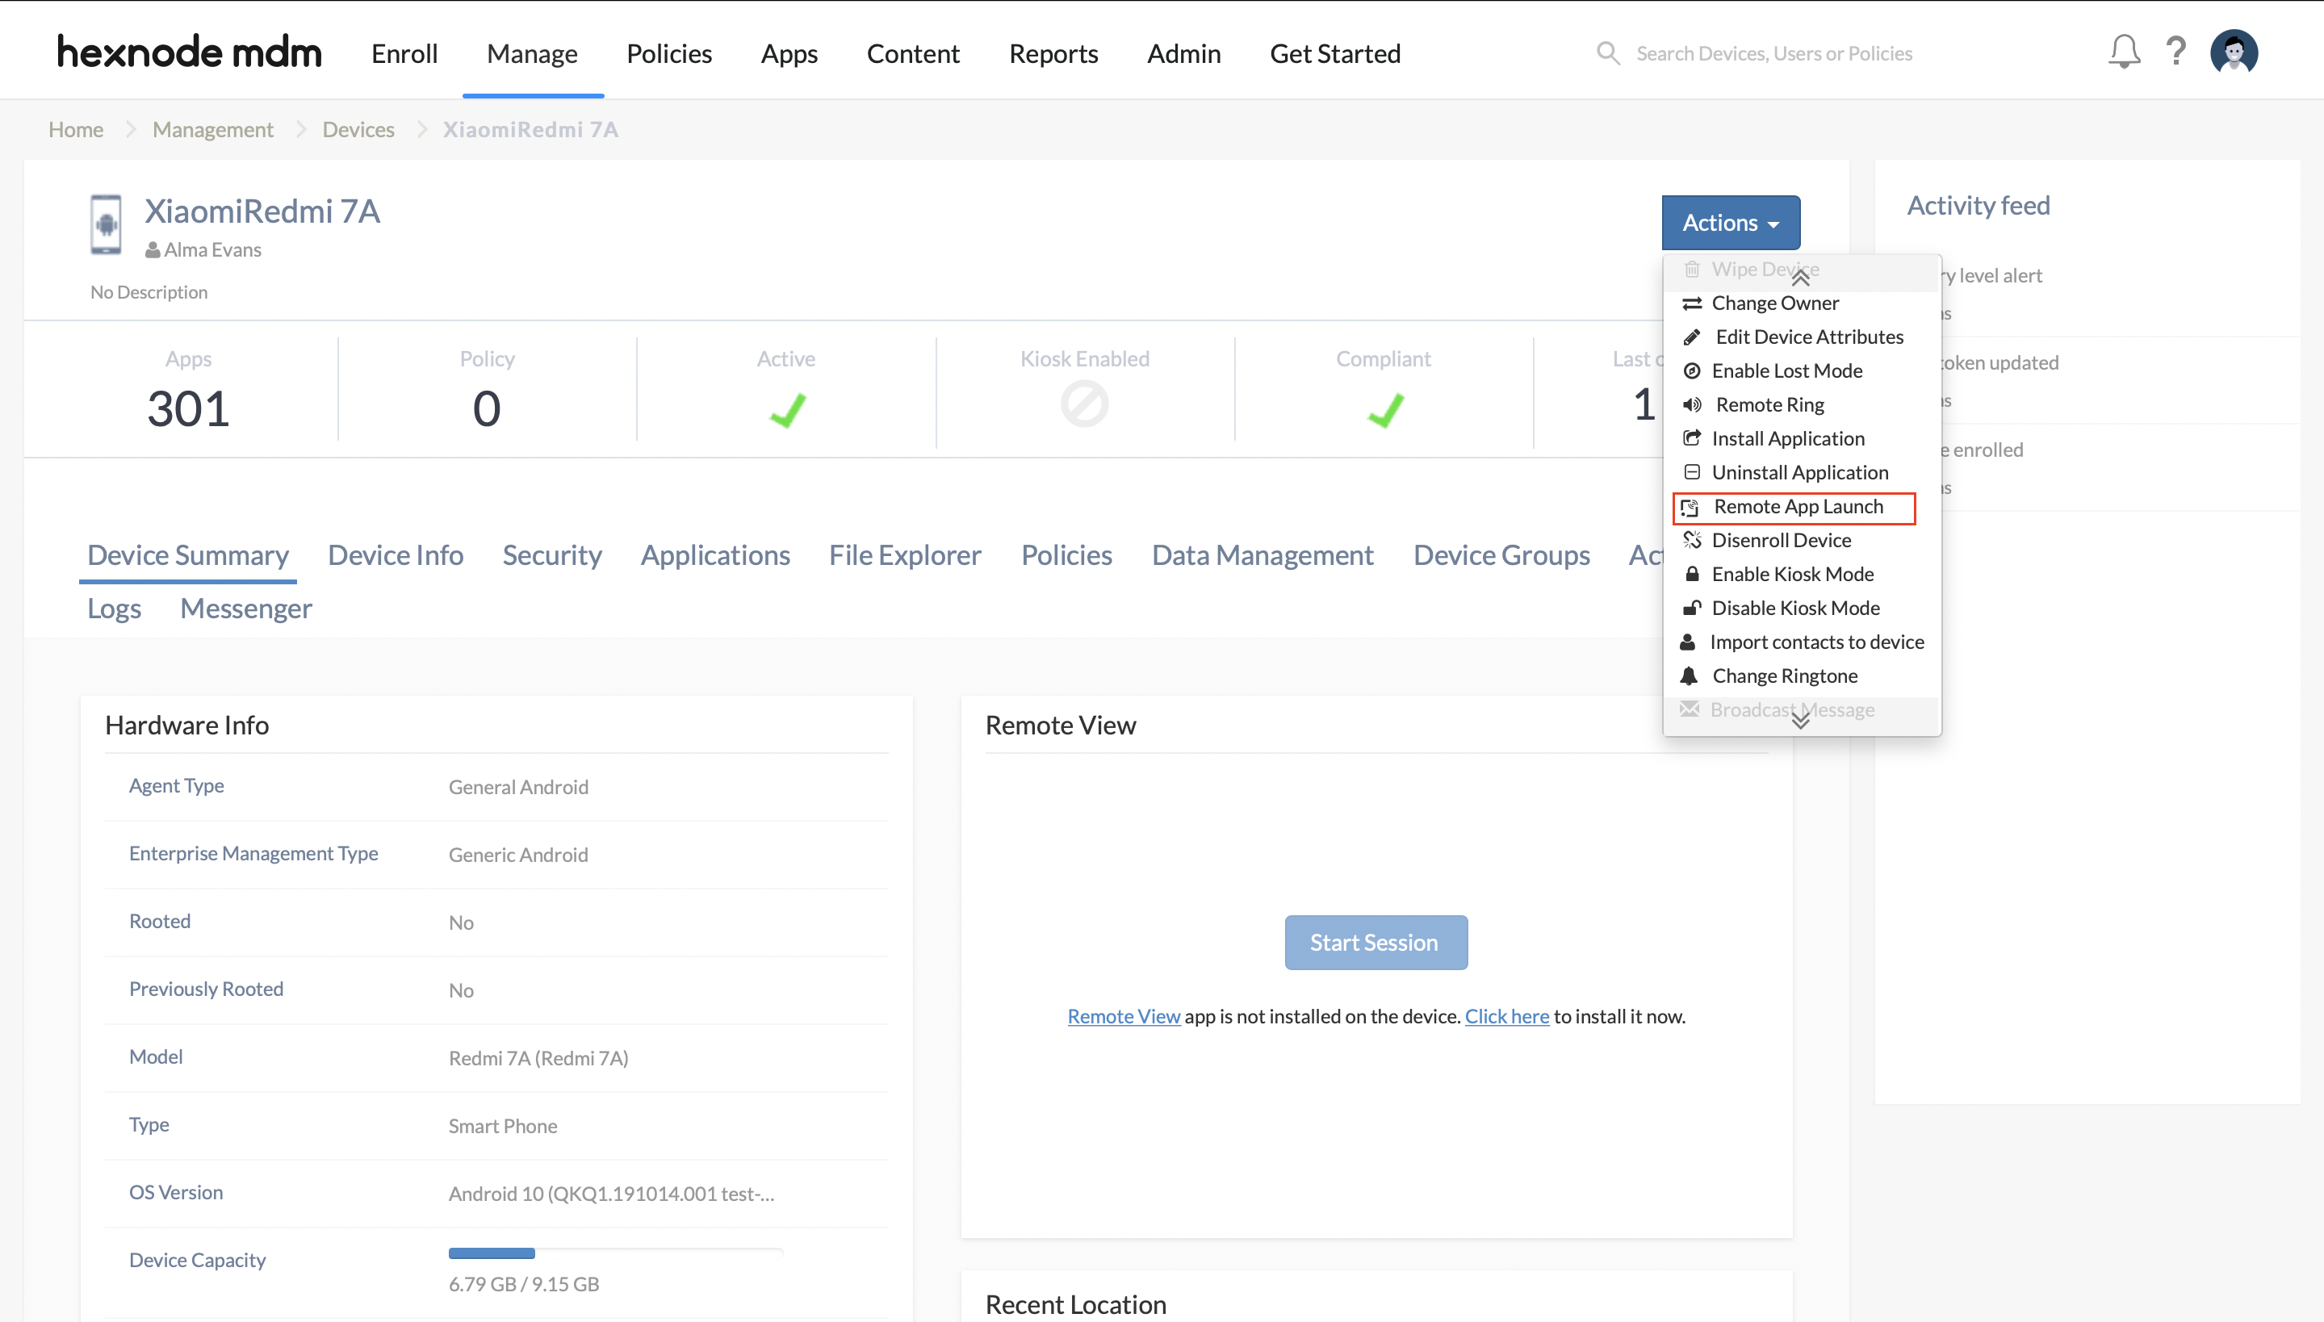Click the user icon next to Alma Evans

[x=153, y=249]
